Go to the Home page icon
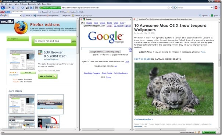 coord(22,8)
